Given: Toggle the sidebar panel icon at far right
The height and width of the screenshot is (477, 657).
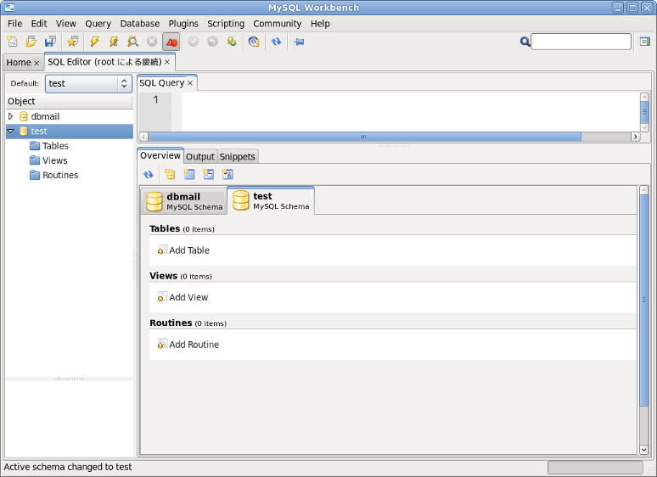Looking at the screenshot, I should tap(645, 42).
